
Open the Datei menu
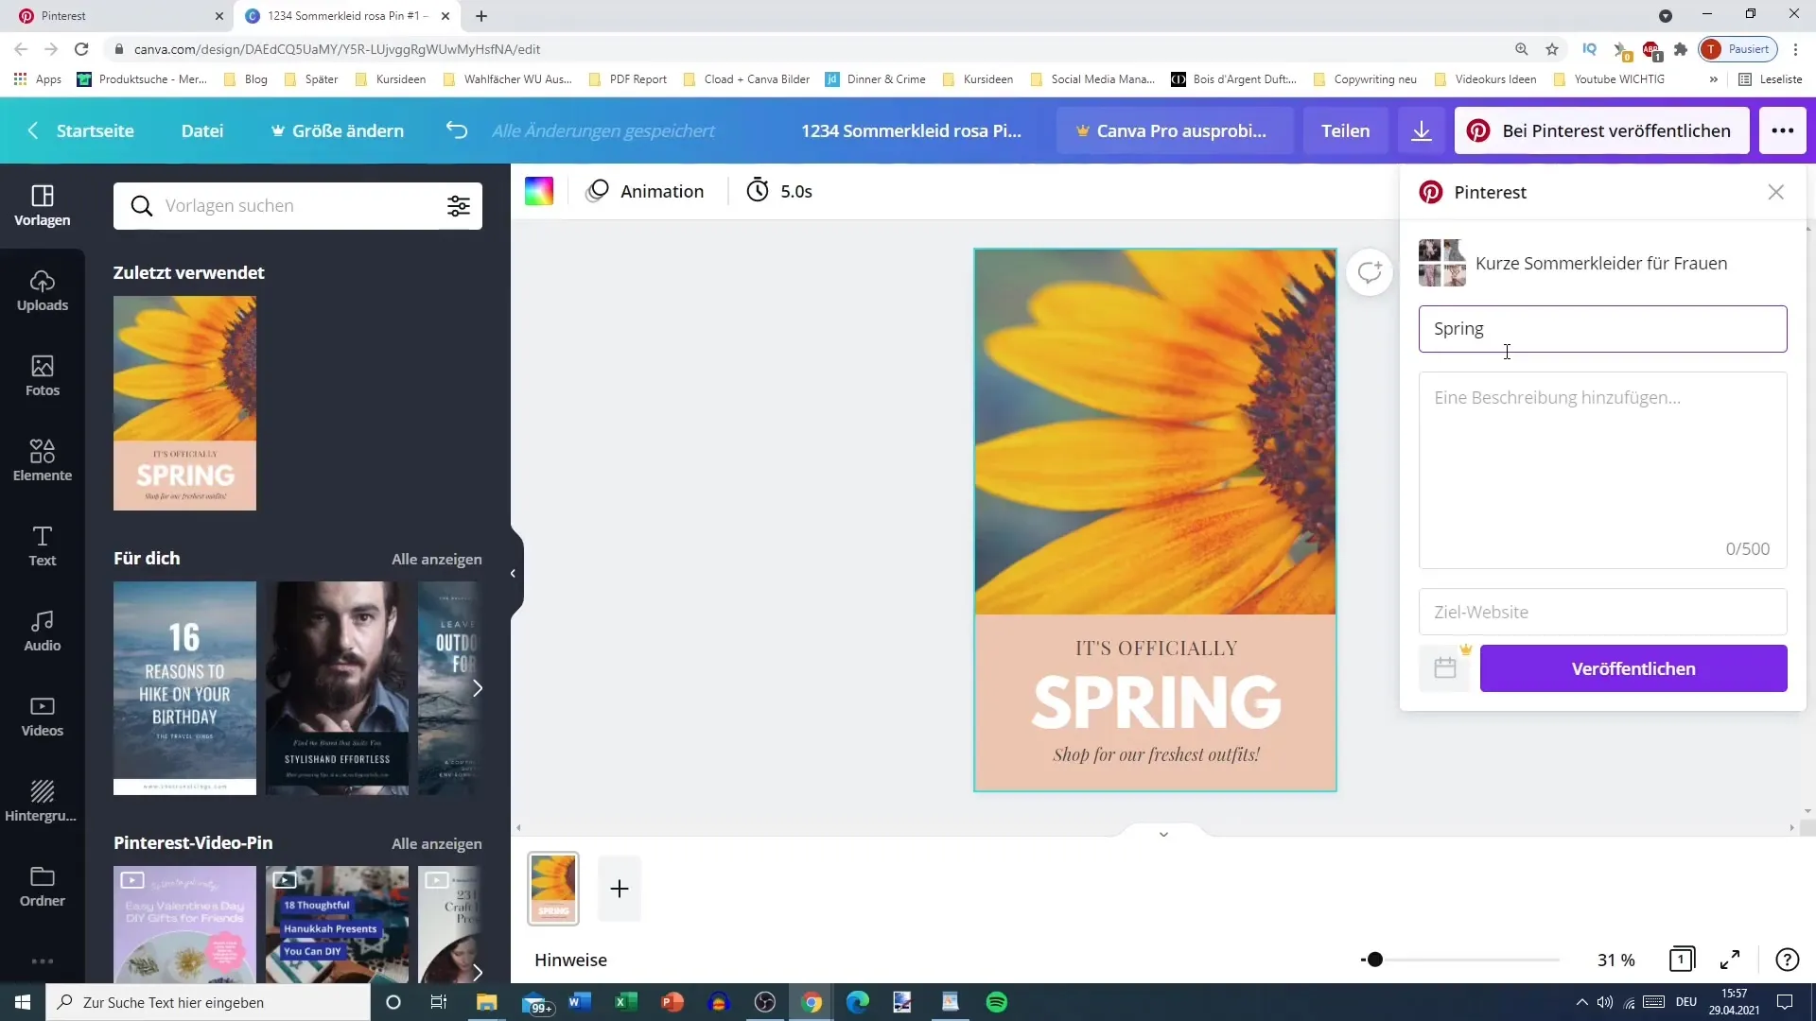click(202, 130)
